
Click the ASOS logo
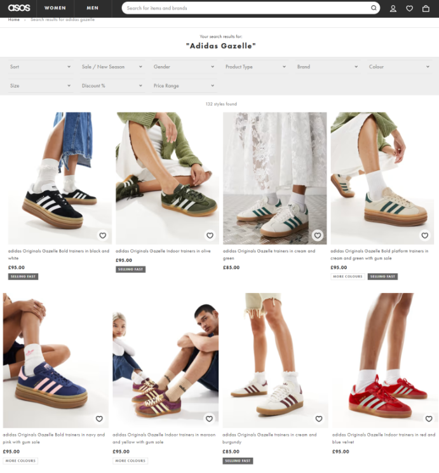19,8
